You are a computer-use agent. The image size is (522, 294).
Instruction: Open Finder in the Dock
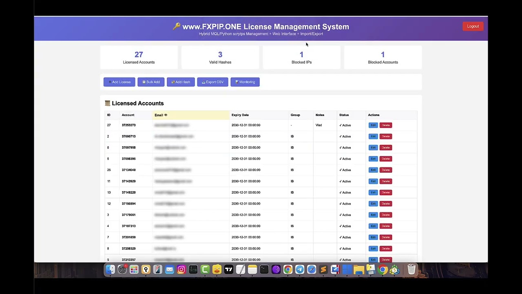[x=110, y=269]
